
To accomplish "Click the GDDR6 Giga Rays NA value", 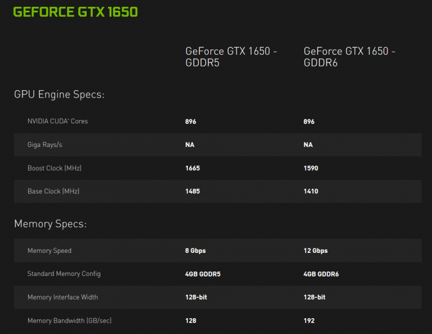I will (x=308, y=145).
